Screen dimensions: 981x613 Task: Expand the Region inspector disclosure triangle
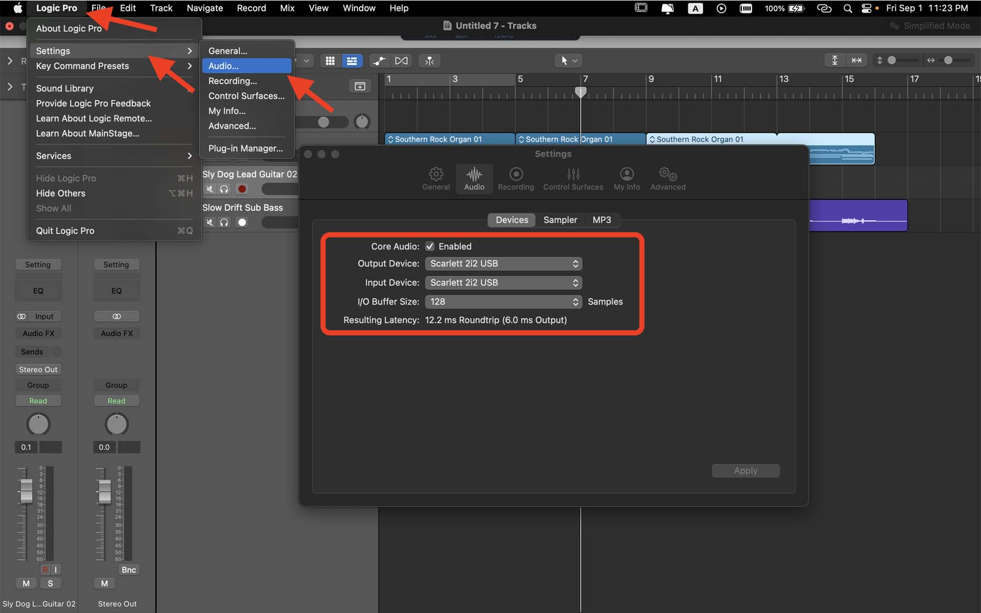tap(10, 61)
